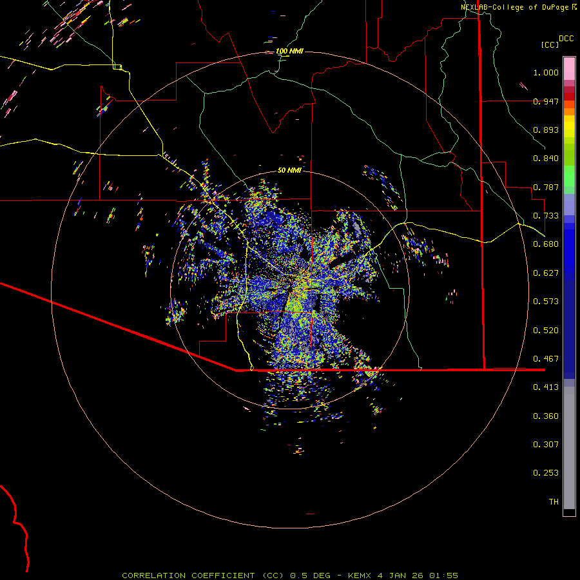The width and height of the screenshot is (580, 580).
Task: Select the 0.413 scale value
Action: (546, 387)
